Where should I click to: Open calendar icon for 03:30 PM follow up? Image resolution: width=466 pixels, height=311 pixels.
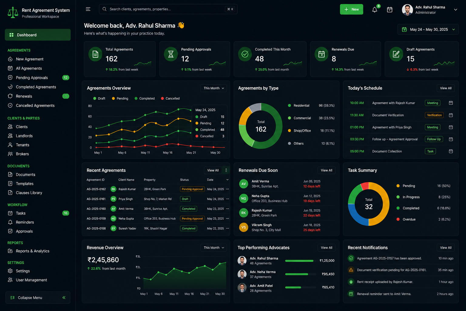click(x=451, y=139)
